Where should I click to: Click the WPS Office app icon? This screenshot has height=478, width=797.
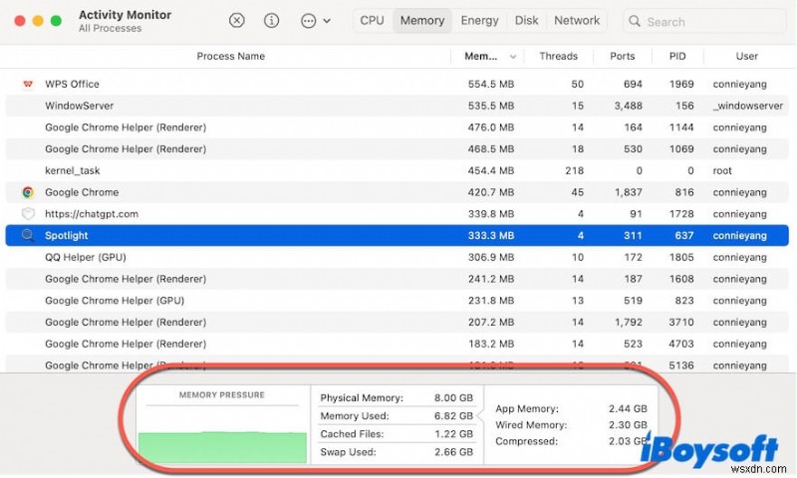(28, 84)
